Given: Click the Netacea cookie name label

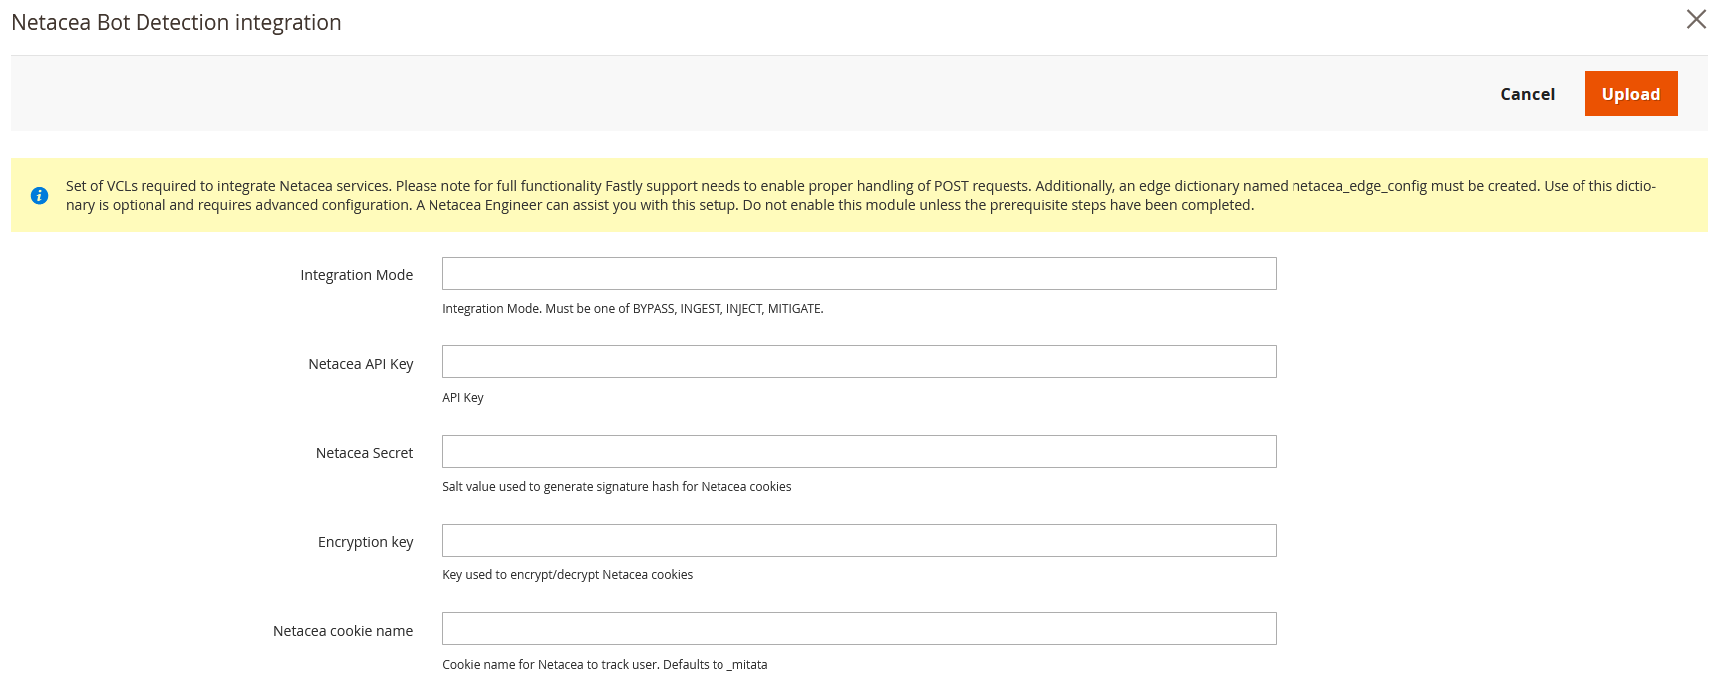Looking at the screenshot, I should [343, 631].
